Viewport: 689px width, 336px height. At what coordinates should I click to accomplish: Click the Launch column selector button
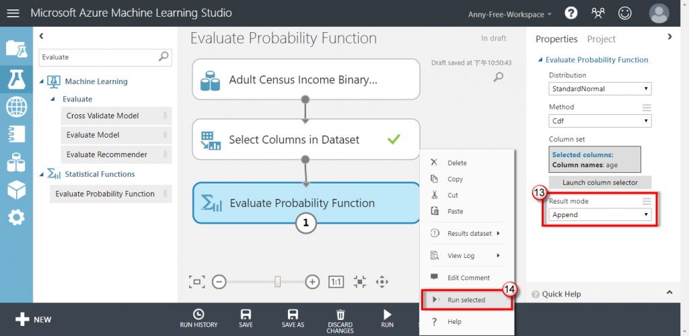600,183
